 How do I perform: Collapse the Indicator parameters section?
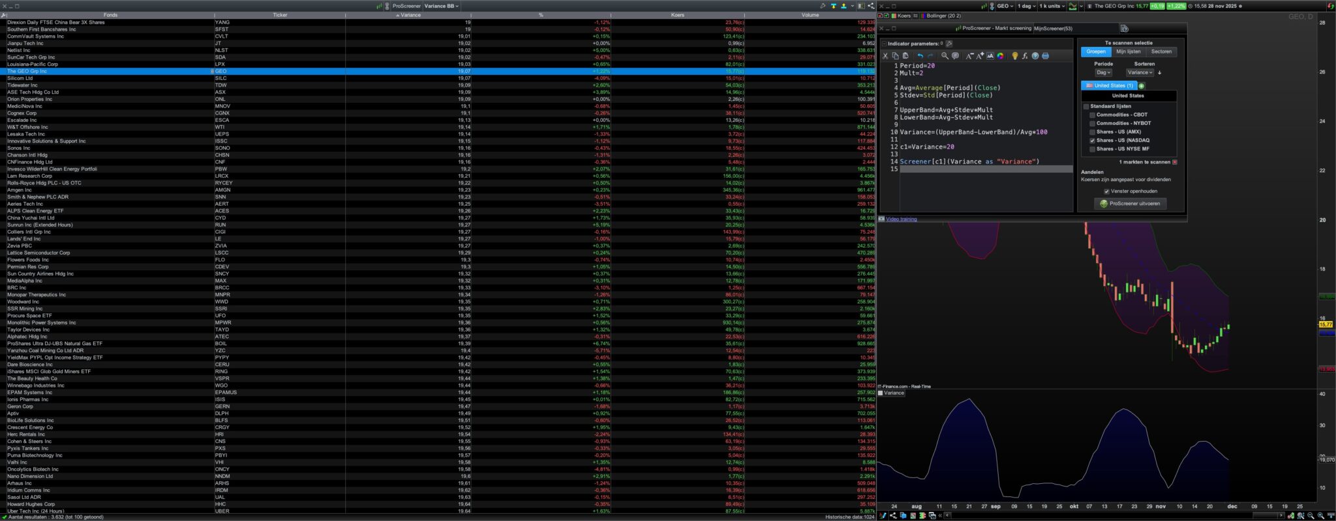[884, 44]
